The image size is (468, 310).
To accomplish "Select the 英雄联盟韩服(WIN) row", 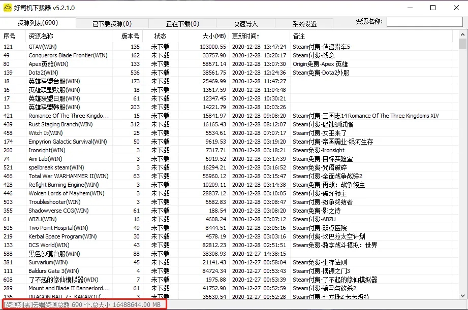I will 229,108.
